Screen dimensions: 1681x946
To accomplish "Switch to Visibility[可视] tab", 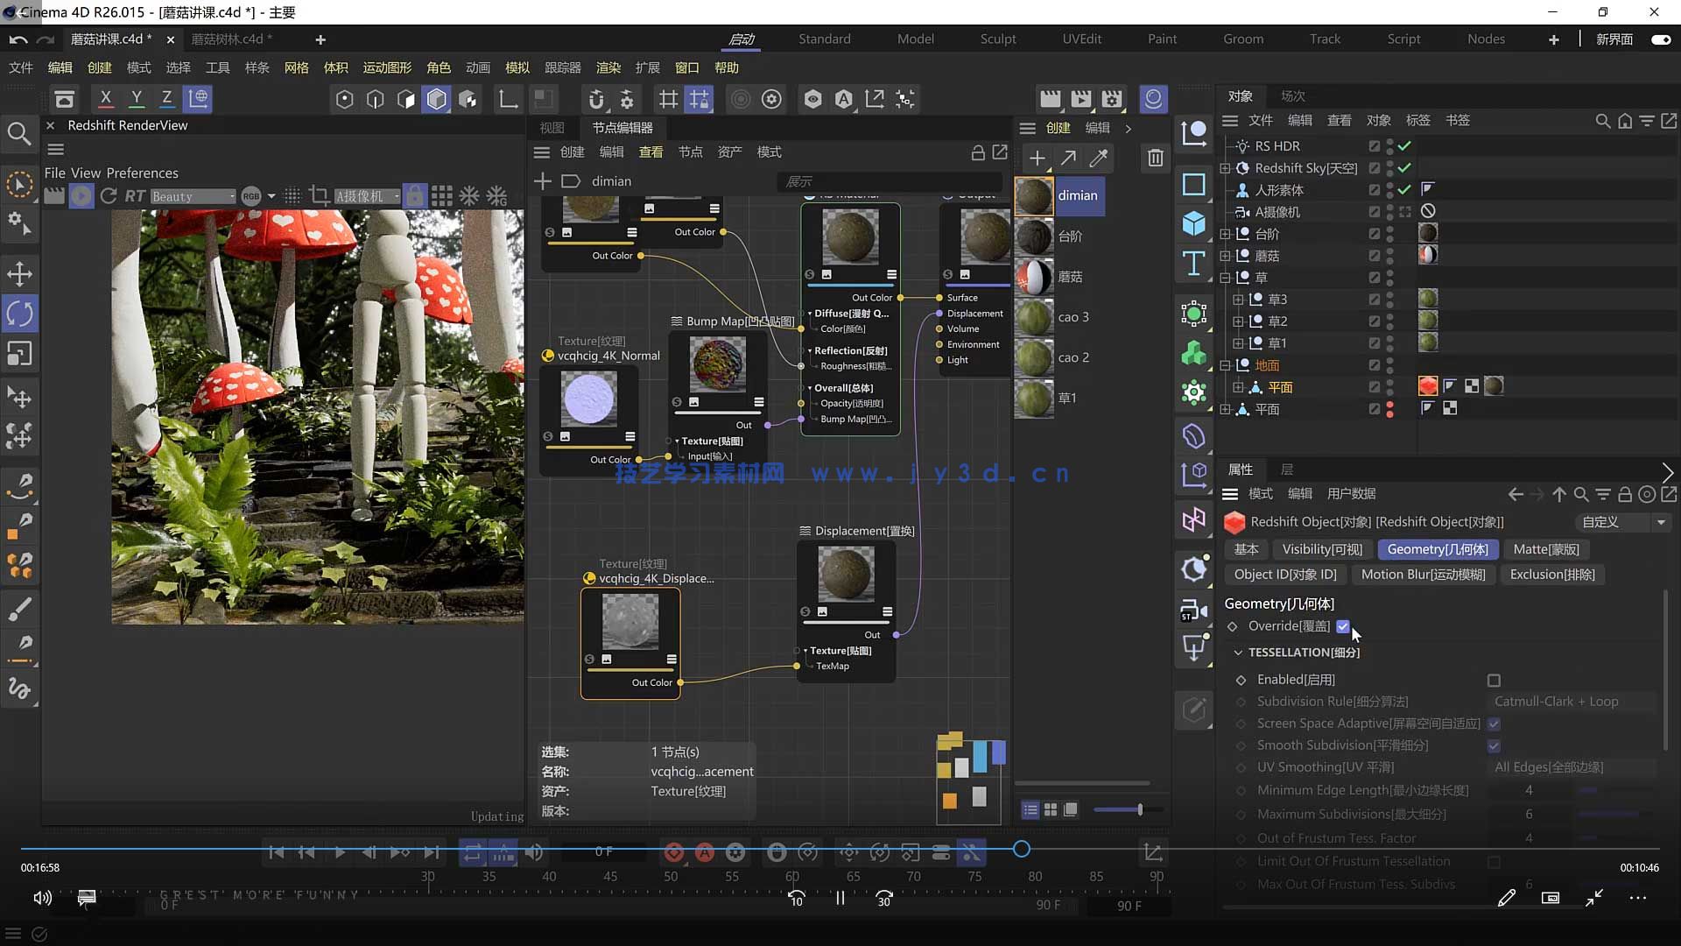I will [1322, 549].
